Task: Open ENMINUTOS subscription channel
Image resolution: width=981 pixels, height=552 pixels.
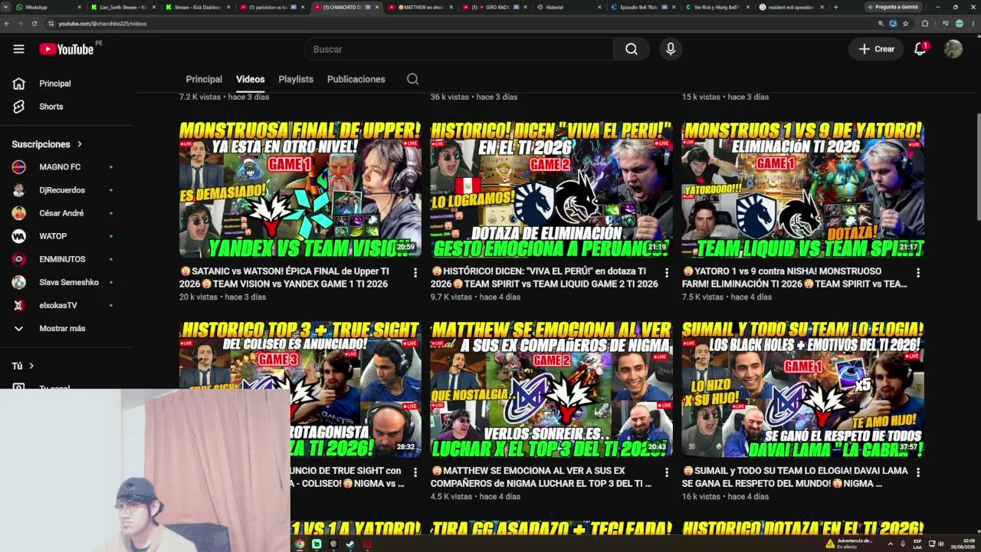Action: coord(63,259)
